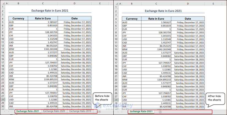
Task: Select column C header in left sheet
Action: [43, 4]
